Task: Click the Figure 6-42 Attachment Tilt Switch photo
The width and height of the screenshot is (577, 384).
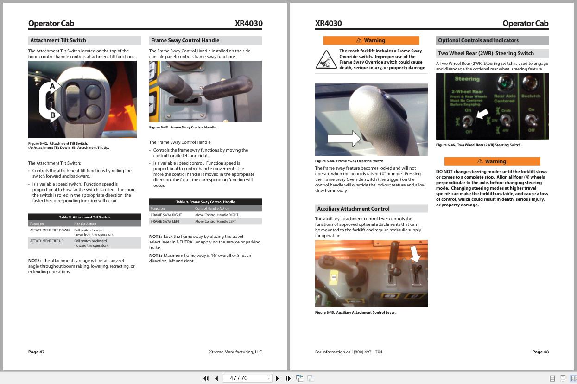Action: [x=82, y=99]
